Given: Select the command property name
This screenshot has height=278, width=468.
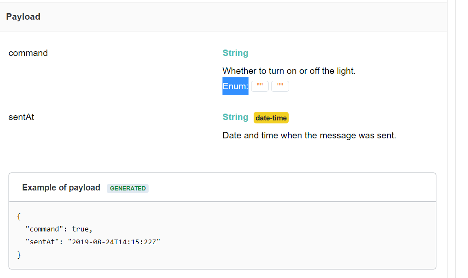Looking at the screenshot, I should [x=28, y=53].
